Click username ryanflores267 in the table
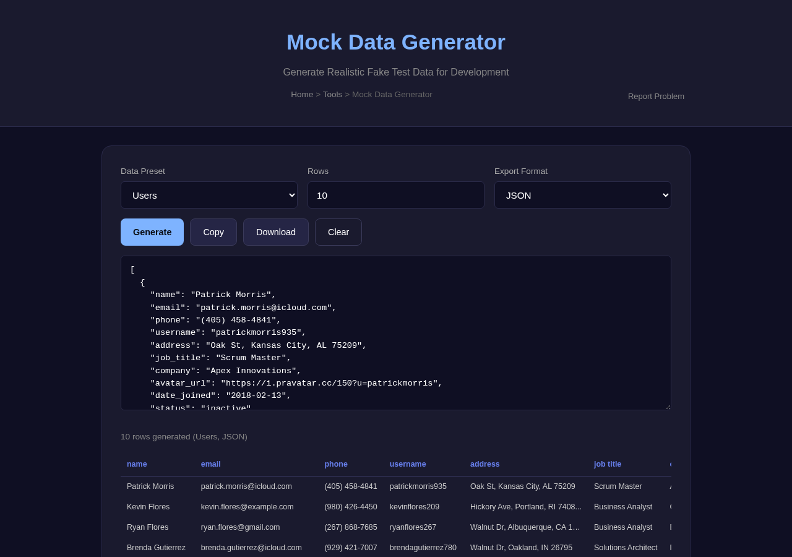Viewport: 792px width, 557px height. pos(413,527)
